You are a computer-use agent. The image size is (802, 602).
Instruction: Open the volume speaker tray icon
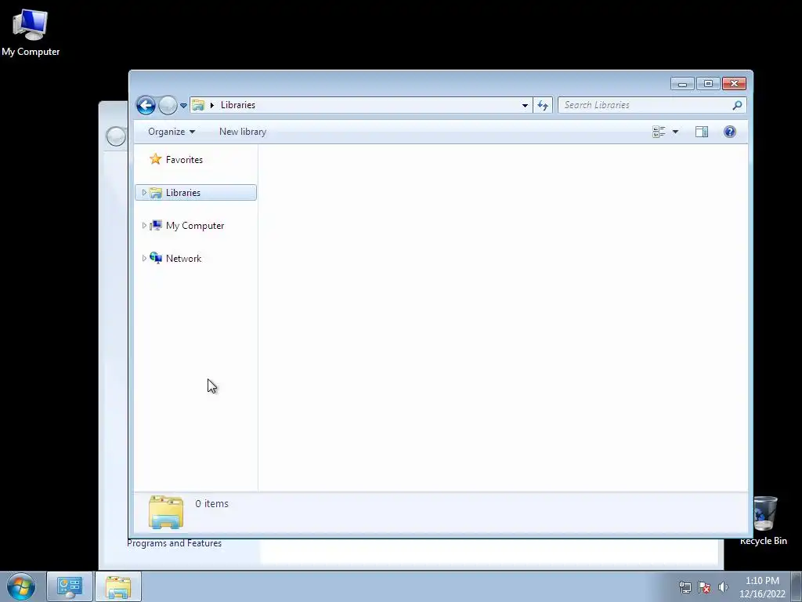(723, 587)
